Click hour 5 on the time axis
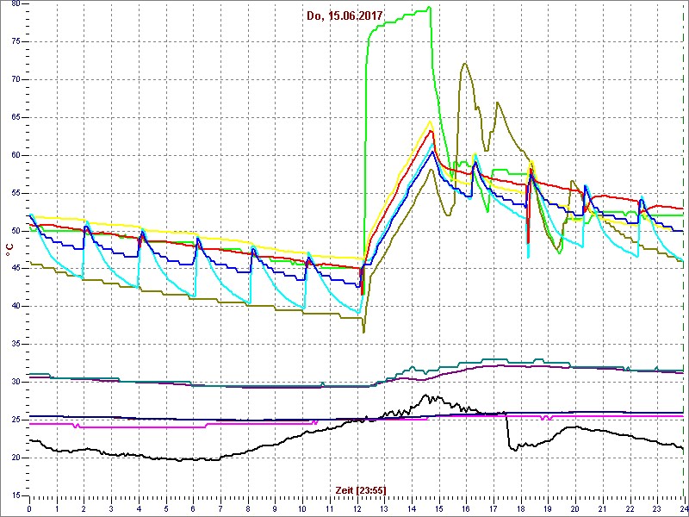 tap(165, 508)
